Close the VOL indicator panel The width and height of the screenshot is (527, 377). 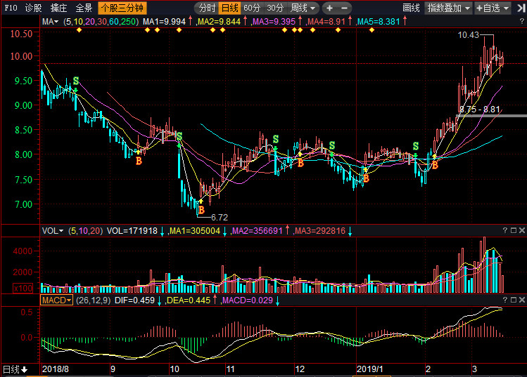[x=522, y=230]
